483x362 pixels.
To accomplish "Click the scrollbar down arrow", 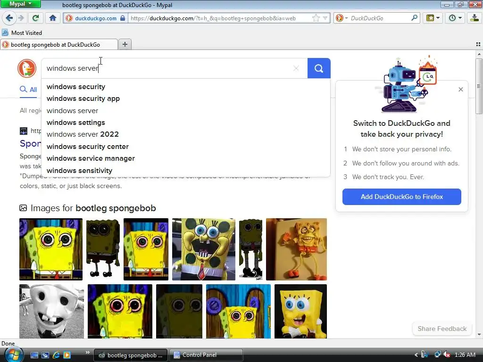I will coord(479,335).
